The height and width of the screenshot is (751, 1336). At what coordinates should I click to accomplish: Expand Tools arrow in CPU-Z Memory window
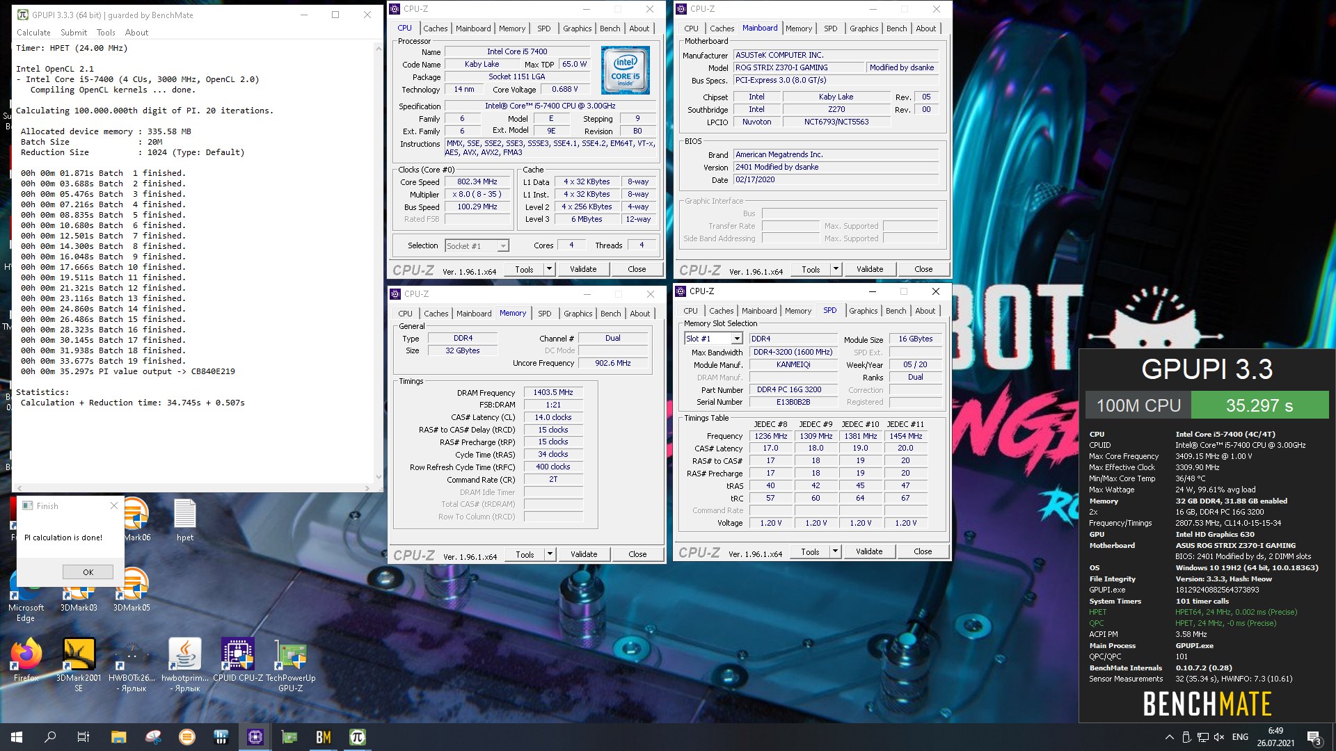(x=550, y=554)
